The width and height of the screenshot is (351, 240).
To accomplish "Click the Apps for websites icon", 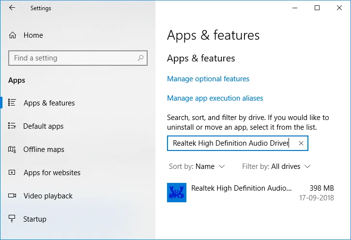I will pyautogui.click(x=12, y=172).
